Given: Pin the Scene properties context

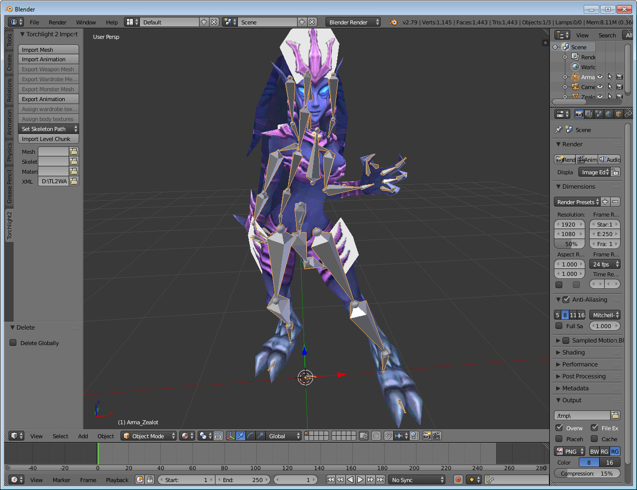Looking at the screenshot, I should pos(558,129).
